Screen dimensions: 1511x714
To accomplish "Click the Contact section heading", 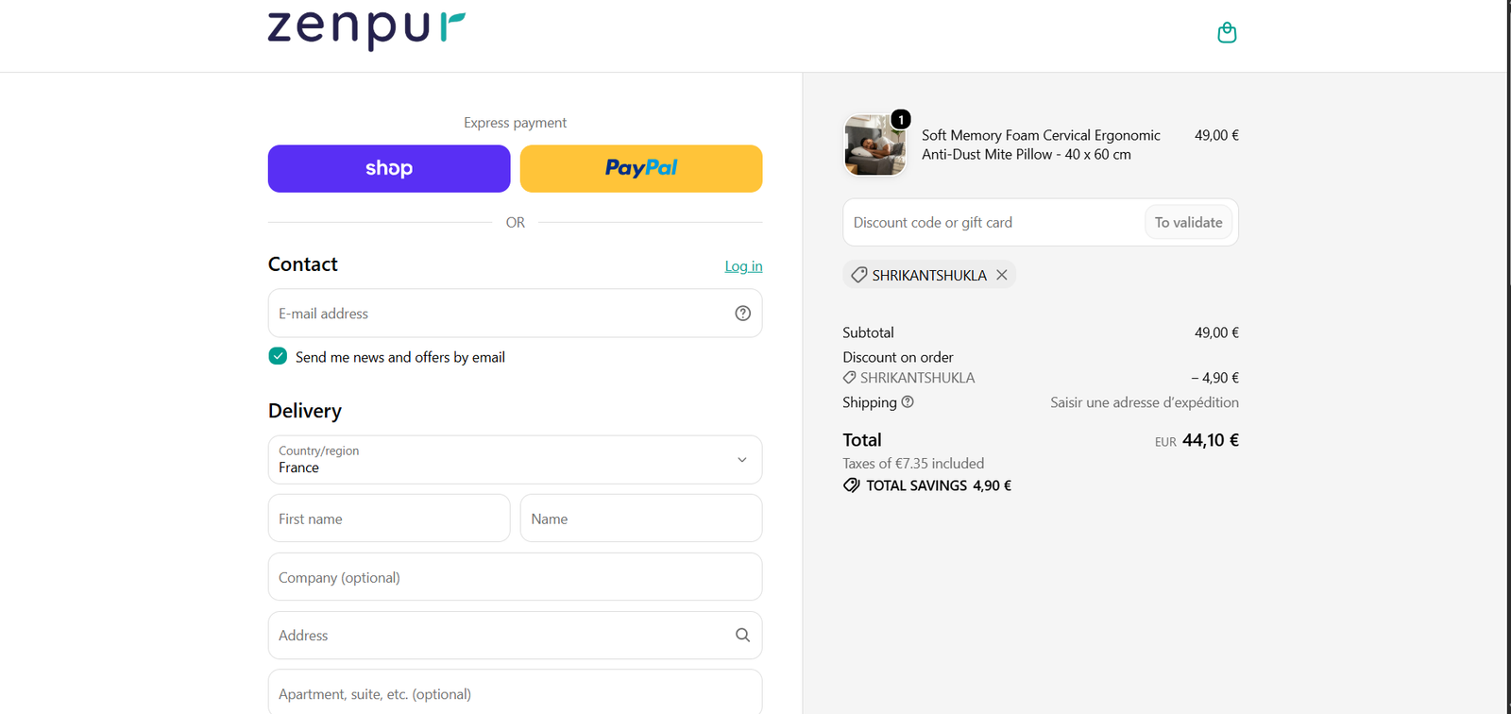I will click(x=303, y=264).
